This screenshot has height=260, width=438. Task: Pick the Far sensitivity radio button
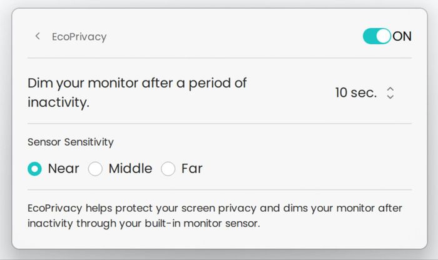(168, 169)
